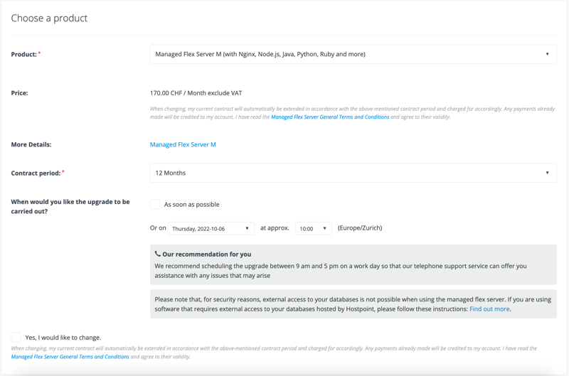The image size is (569, 376).
Task: Check Yes, I would like to change box
Action: point(16,337)
